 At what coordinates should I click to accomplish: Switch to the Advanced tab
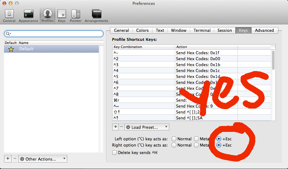(x=264, y=30)
